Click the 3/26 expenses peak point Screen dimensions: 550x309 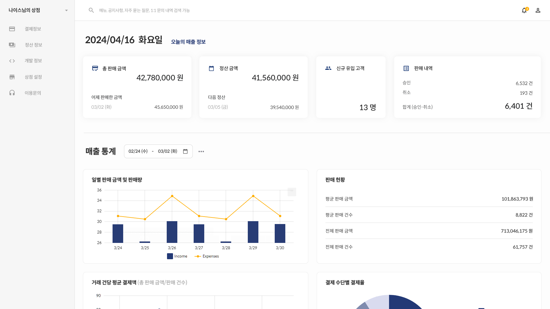172,196
